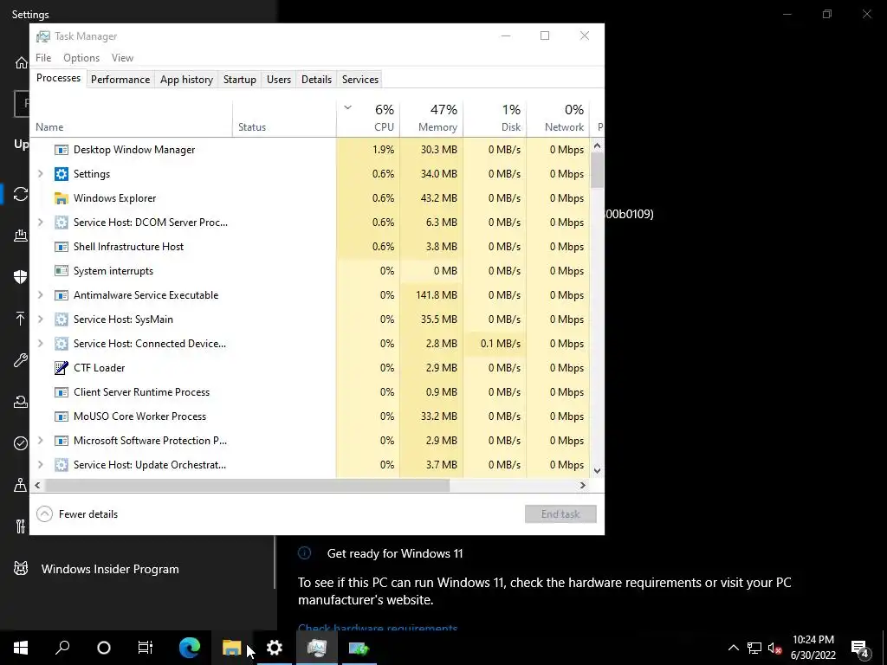Sort processes by Disk column

[495, 119]
